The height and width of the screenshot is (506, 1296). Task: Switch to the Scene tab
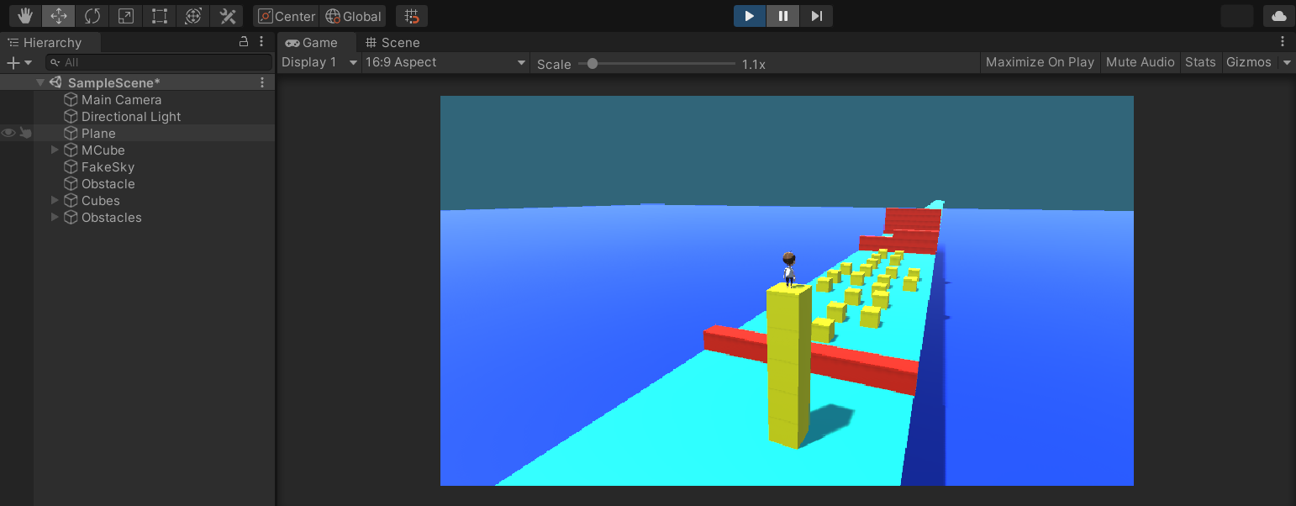coord(392,42)
